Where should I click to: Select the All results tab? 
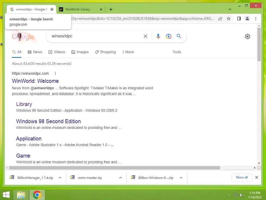17,52
